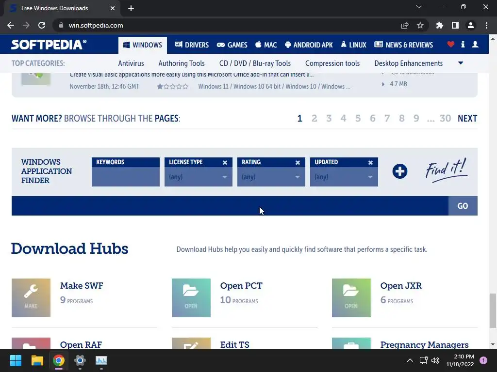Viewport: 497px width, 372px height.
Task: Open the tab search chevron
Action: (x=419, y=7)
